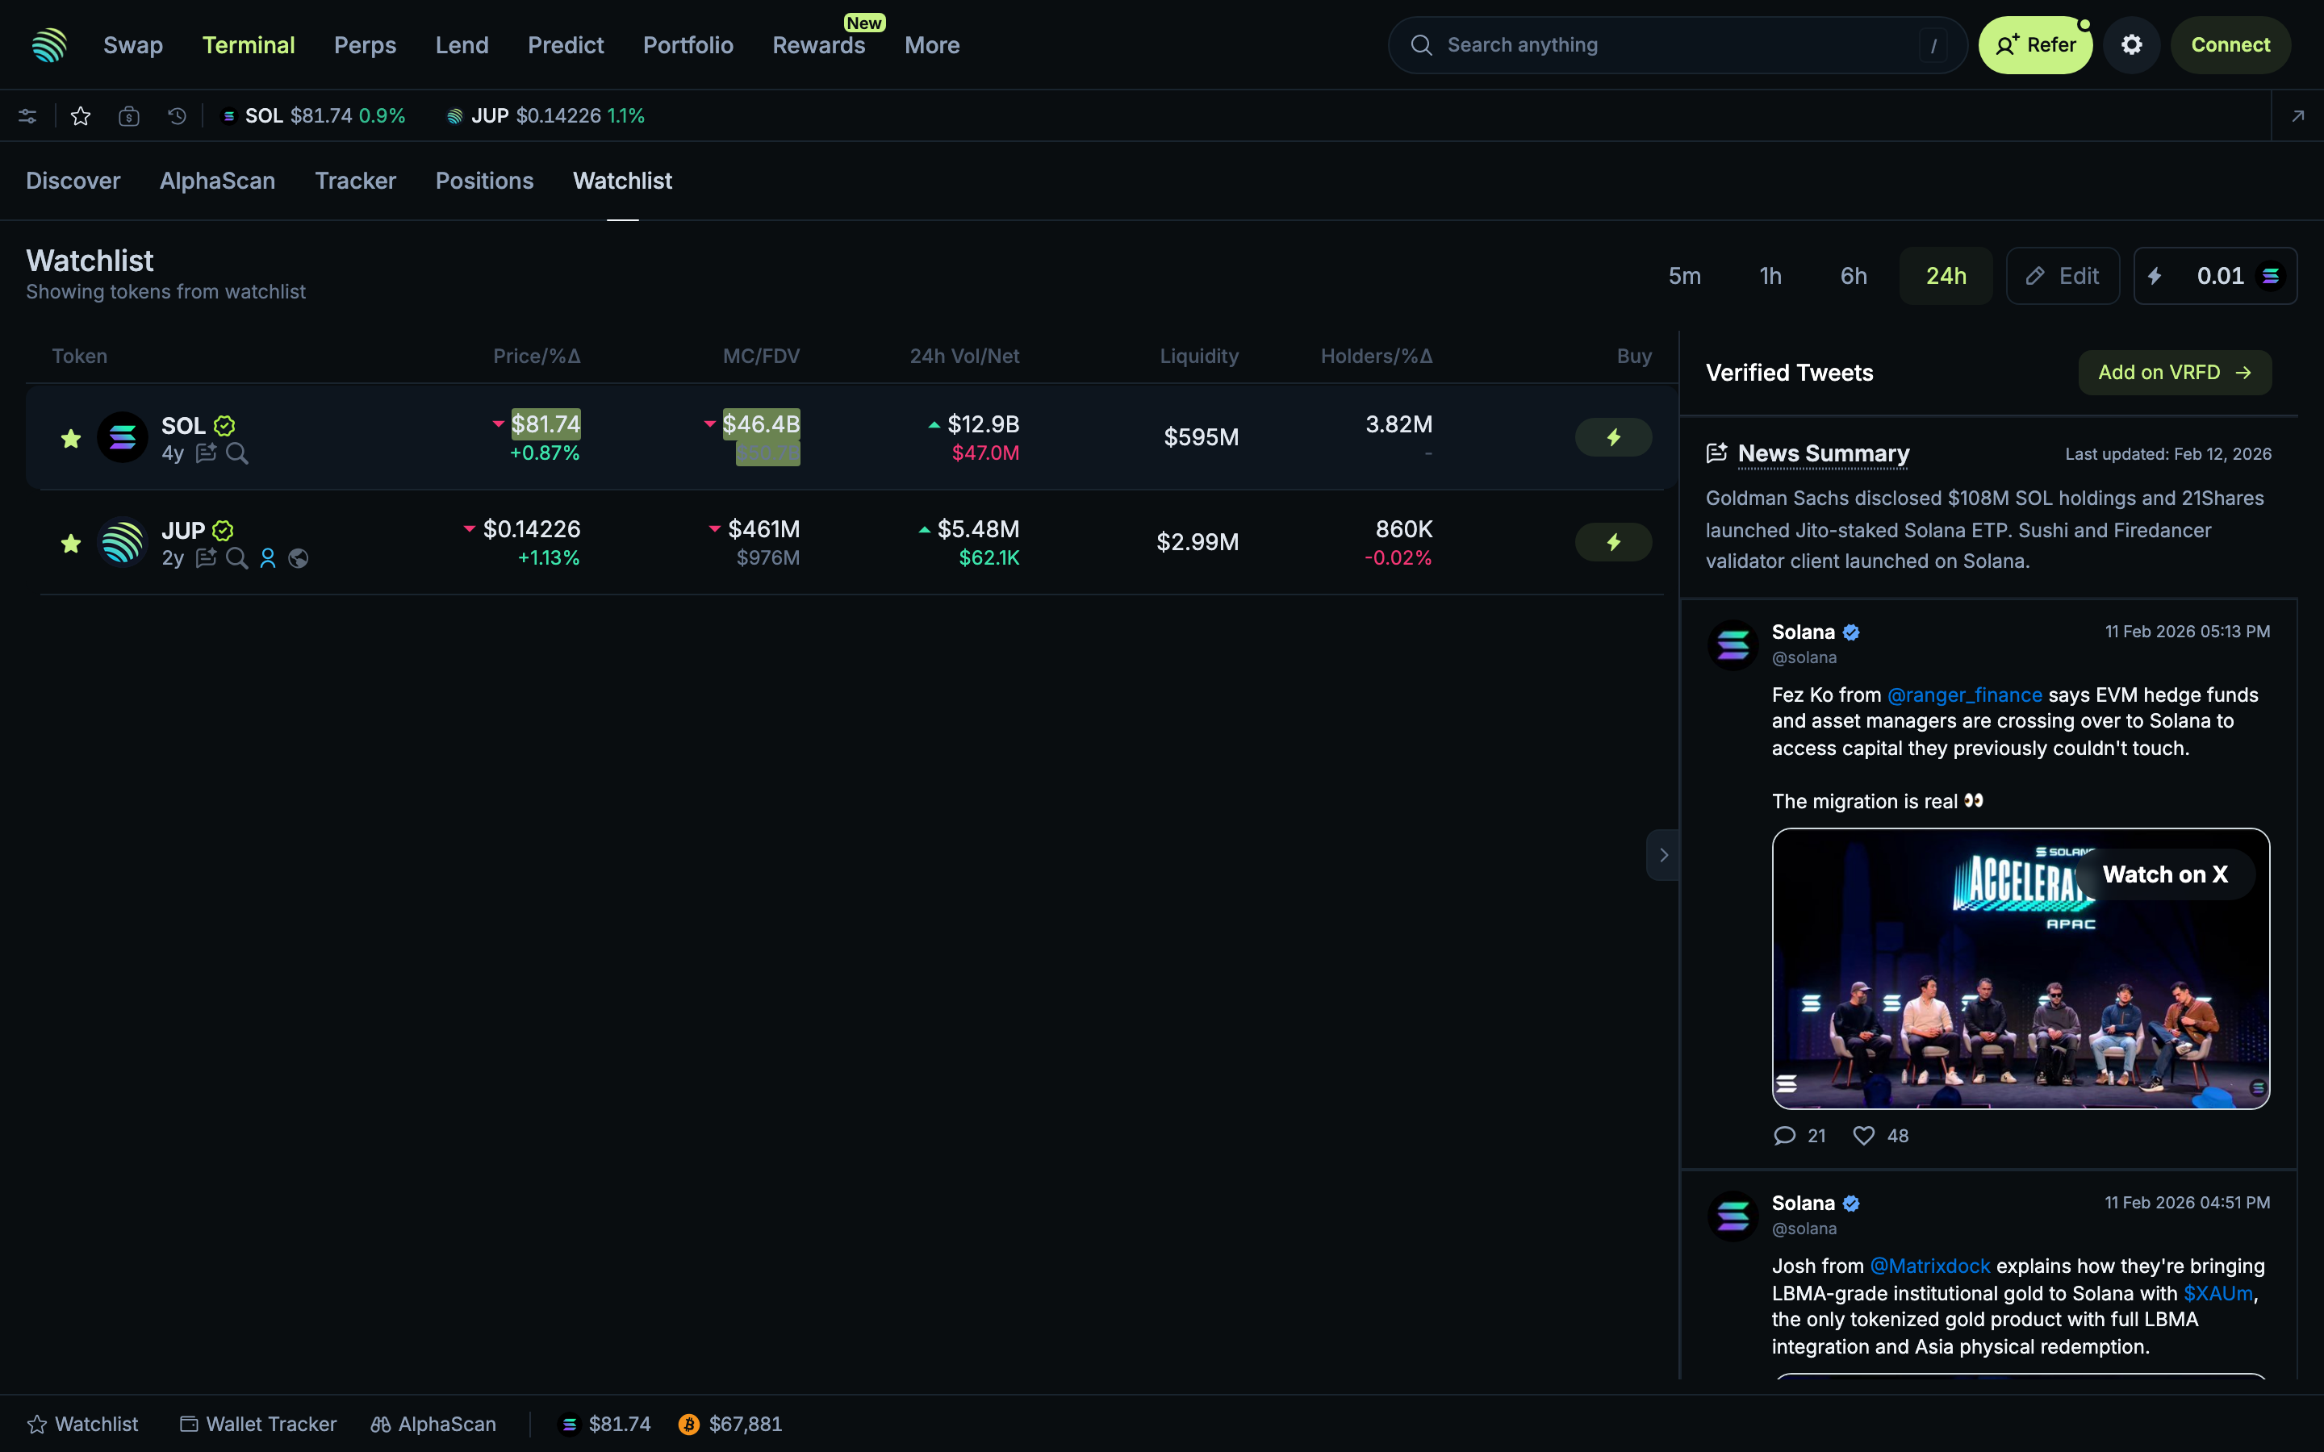Collapse the Verified Tweets panel using the chevron
This screenshot has height=1452, width=2324.
point(1663,853)
